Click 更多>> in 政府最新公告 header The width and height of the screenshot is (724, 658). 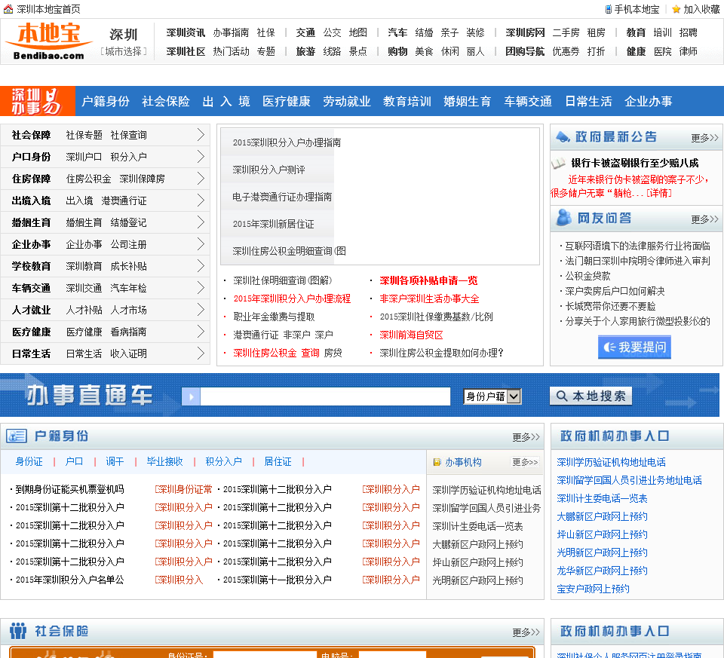click(x=704, y=138)
